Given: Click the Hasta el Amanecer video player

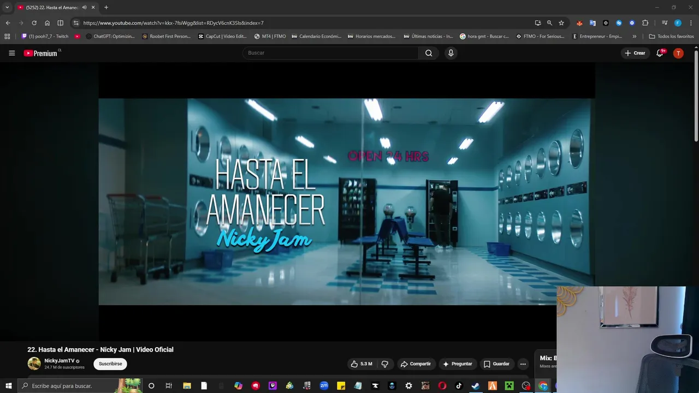Looking at the screenshot, I should pyautogui.click(x=346, y=201).
